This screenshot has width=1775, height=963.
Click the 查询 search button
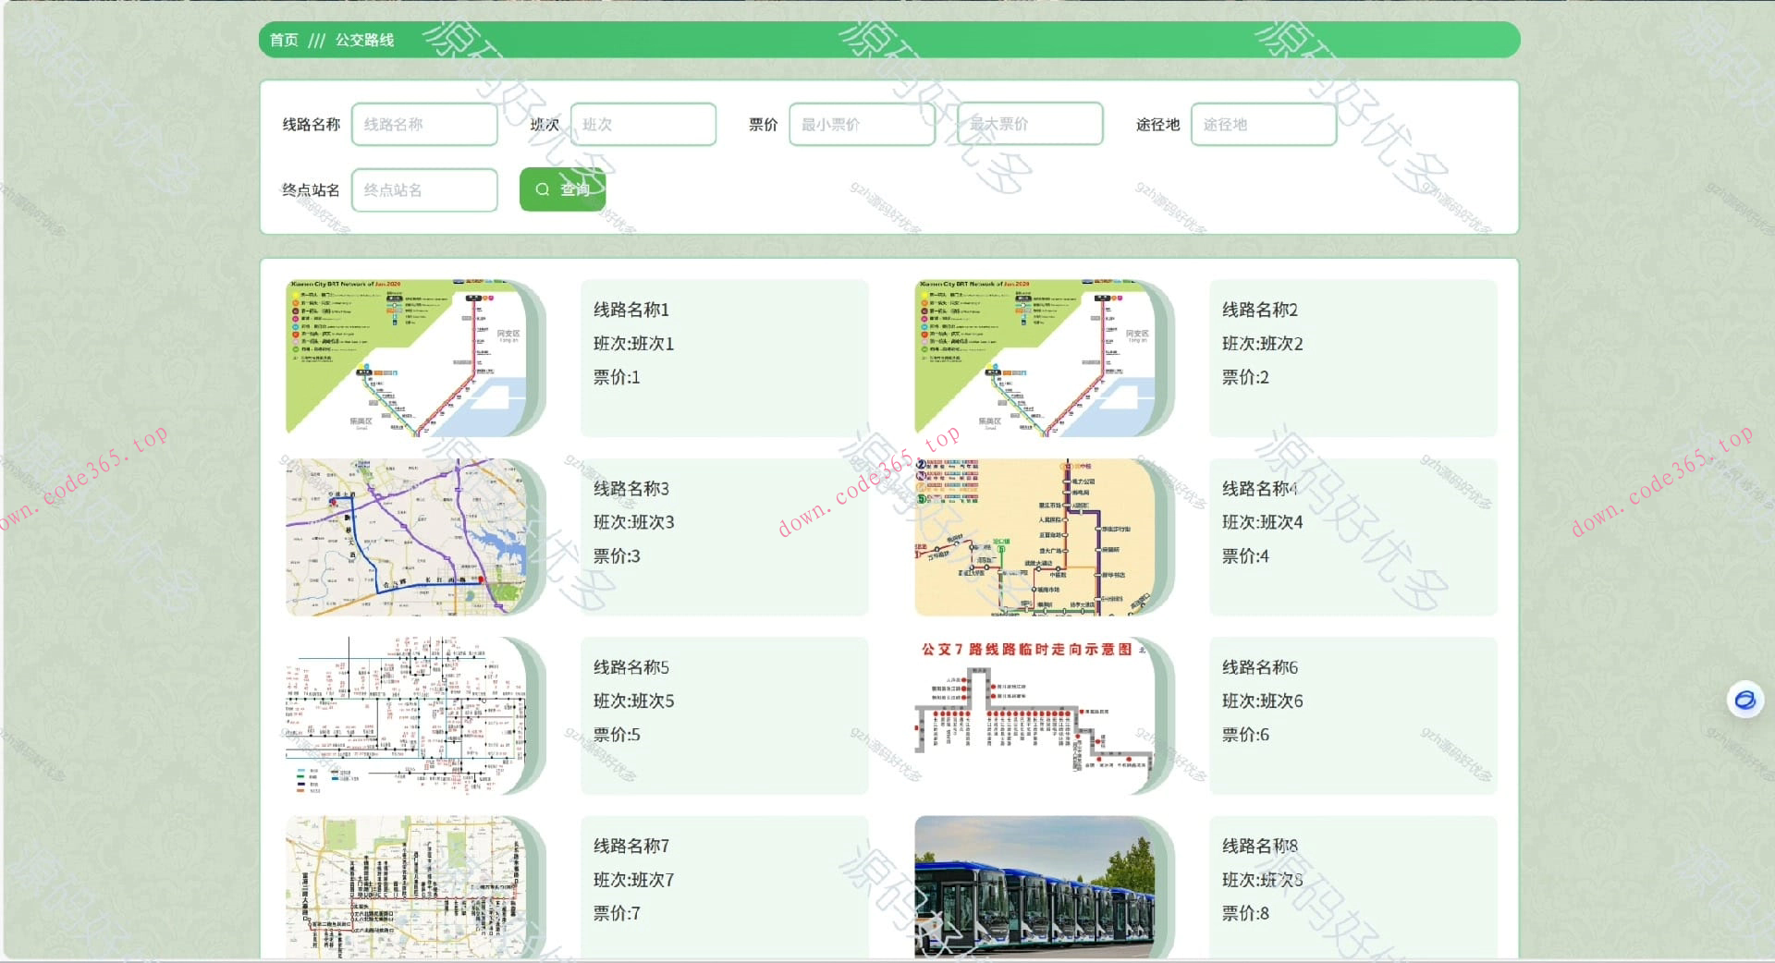click(x=562, y=189)
